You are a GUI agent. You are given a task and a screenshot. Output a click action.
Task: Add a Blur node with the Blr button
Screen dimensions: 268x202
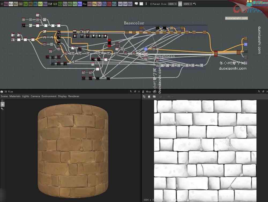tap(16, 4)
